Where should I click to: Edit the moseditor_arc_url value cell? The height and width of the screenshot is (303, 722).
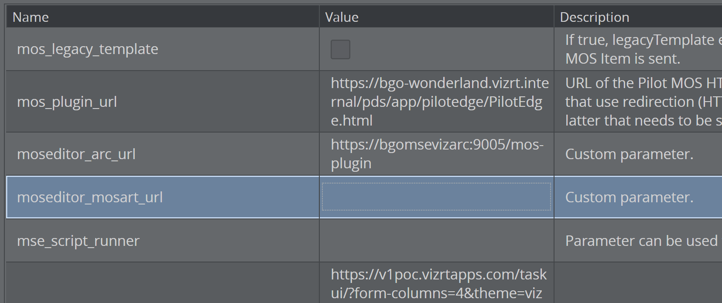point(437,154)
